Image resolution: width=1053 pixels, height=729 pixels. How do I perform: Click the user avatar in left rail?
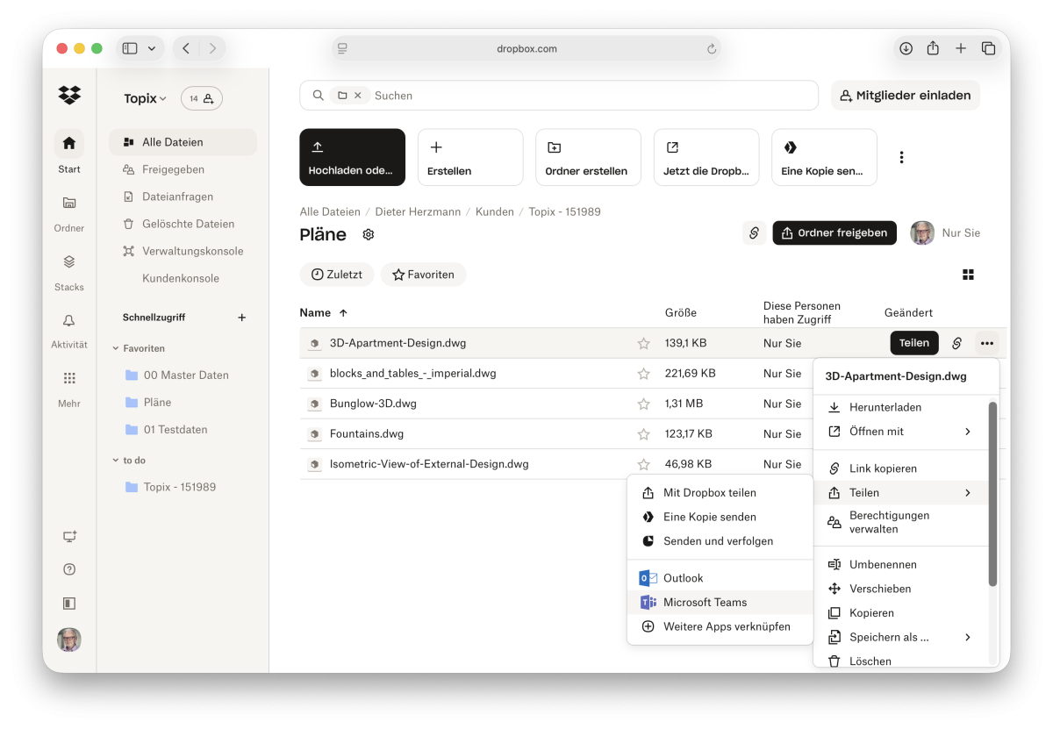tap(69, 640)
